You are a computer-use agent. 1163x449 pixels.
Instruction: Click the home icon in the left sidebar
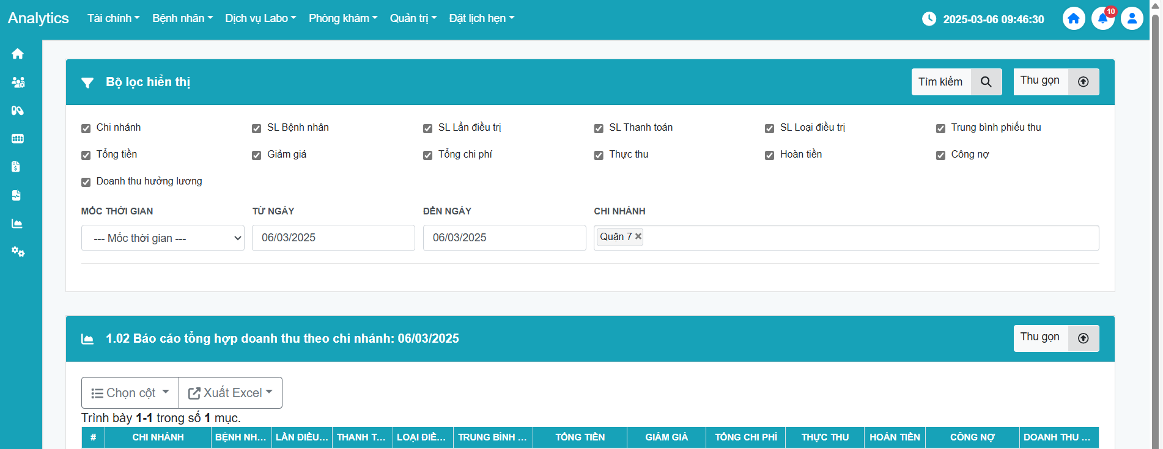coord(18,54)
